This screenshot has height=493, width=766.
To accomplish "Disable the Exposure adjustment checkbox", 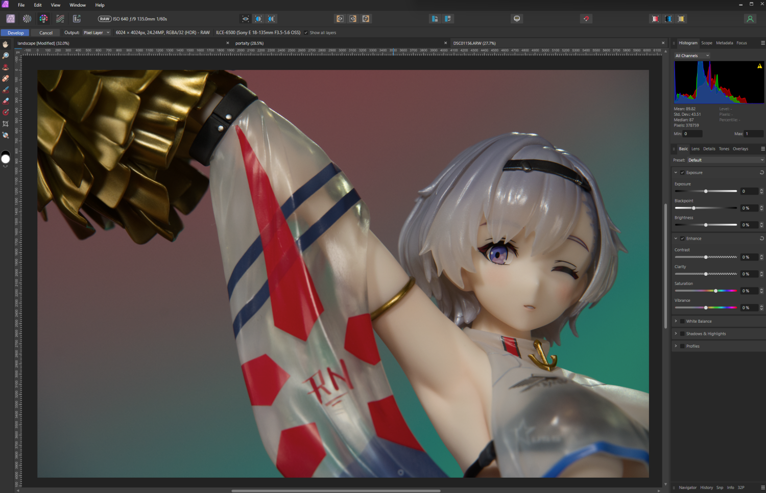I will point(682,172).
